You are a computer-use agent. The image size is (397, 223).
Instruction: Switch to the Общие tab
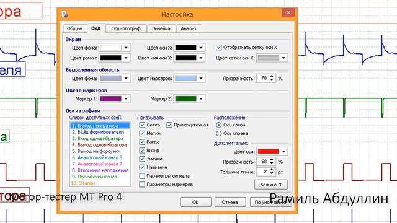74,28
